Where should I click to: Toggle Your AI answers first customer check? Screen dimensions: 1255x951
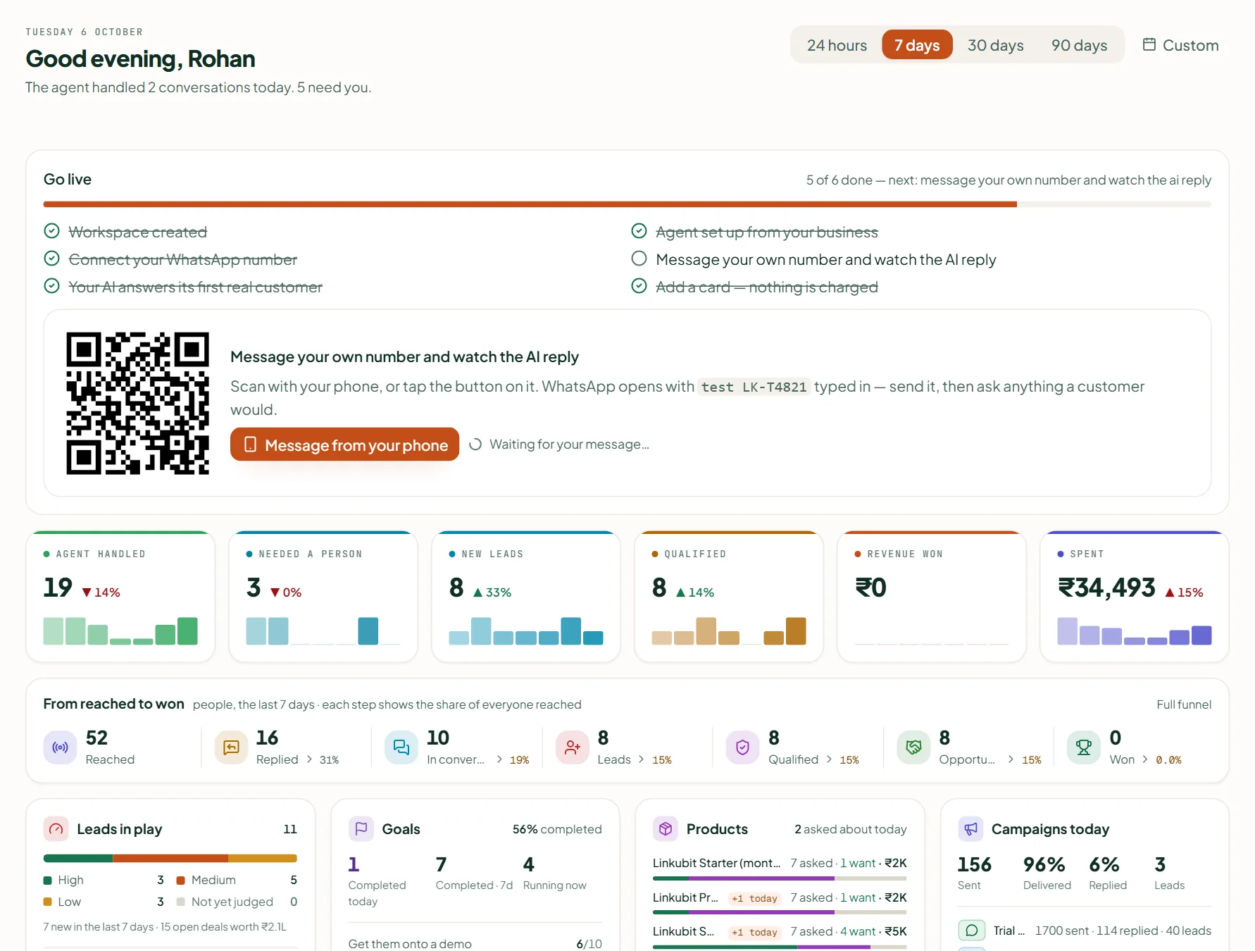click(51, 286)
